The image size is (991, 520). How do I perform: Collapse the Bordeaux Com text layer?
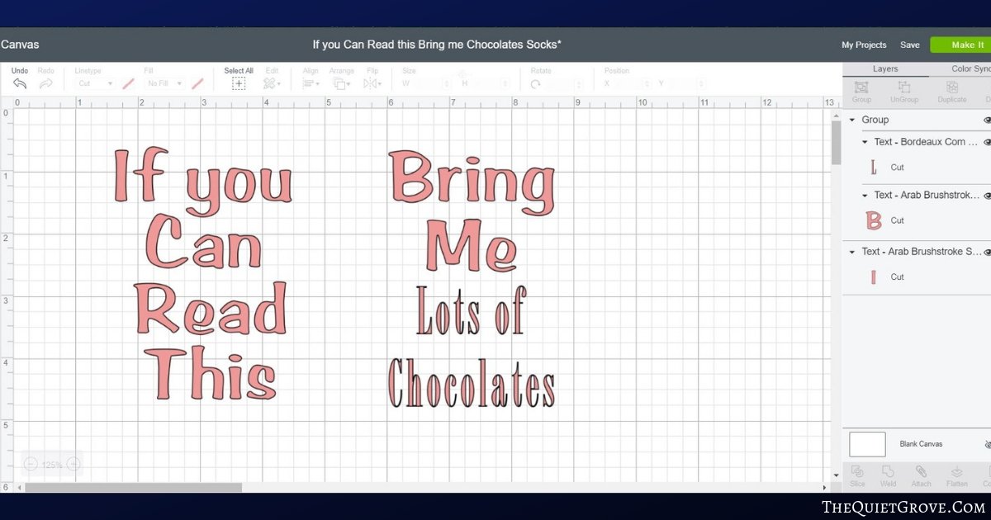(x=865, y=143)
